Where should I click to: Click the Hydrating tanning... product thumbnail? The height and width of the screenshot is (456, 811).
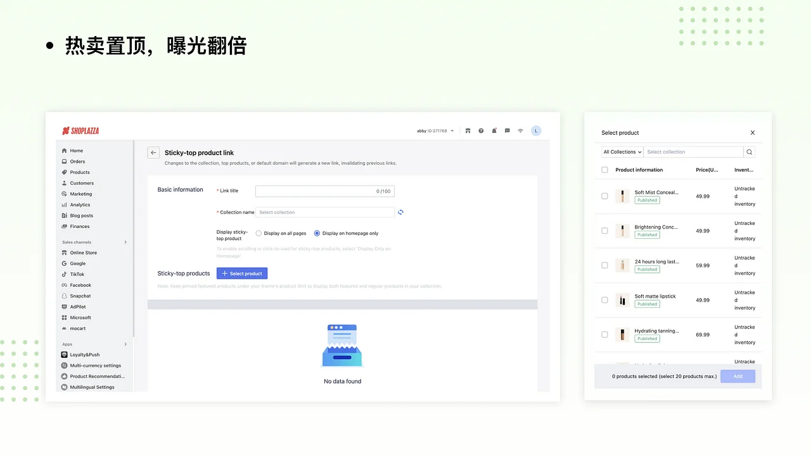coord(622,334)
